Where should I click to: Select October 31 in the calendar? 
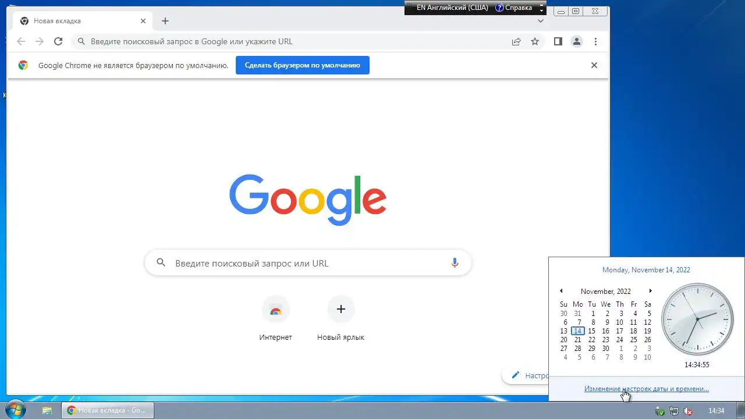tap(577, 313)
